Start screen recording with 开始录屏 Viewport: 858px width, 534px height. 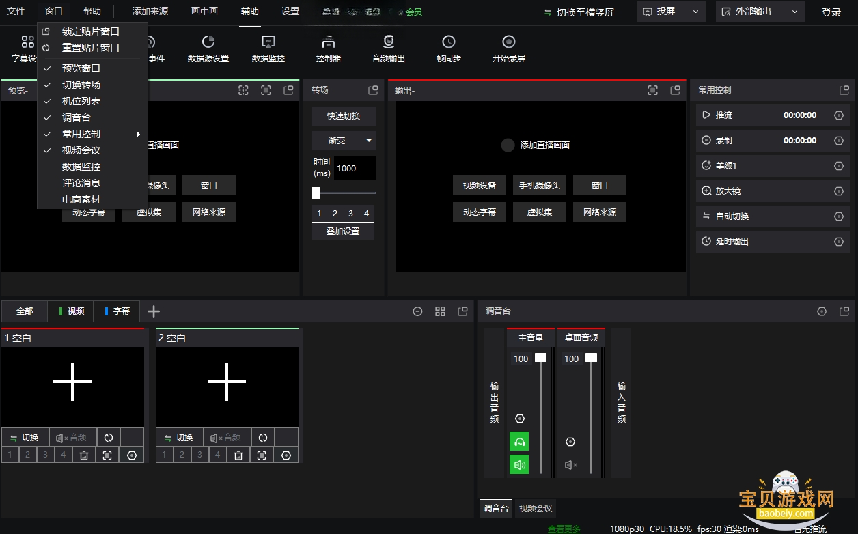[x=509, y=49]
